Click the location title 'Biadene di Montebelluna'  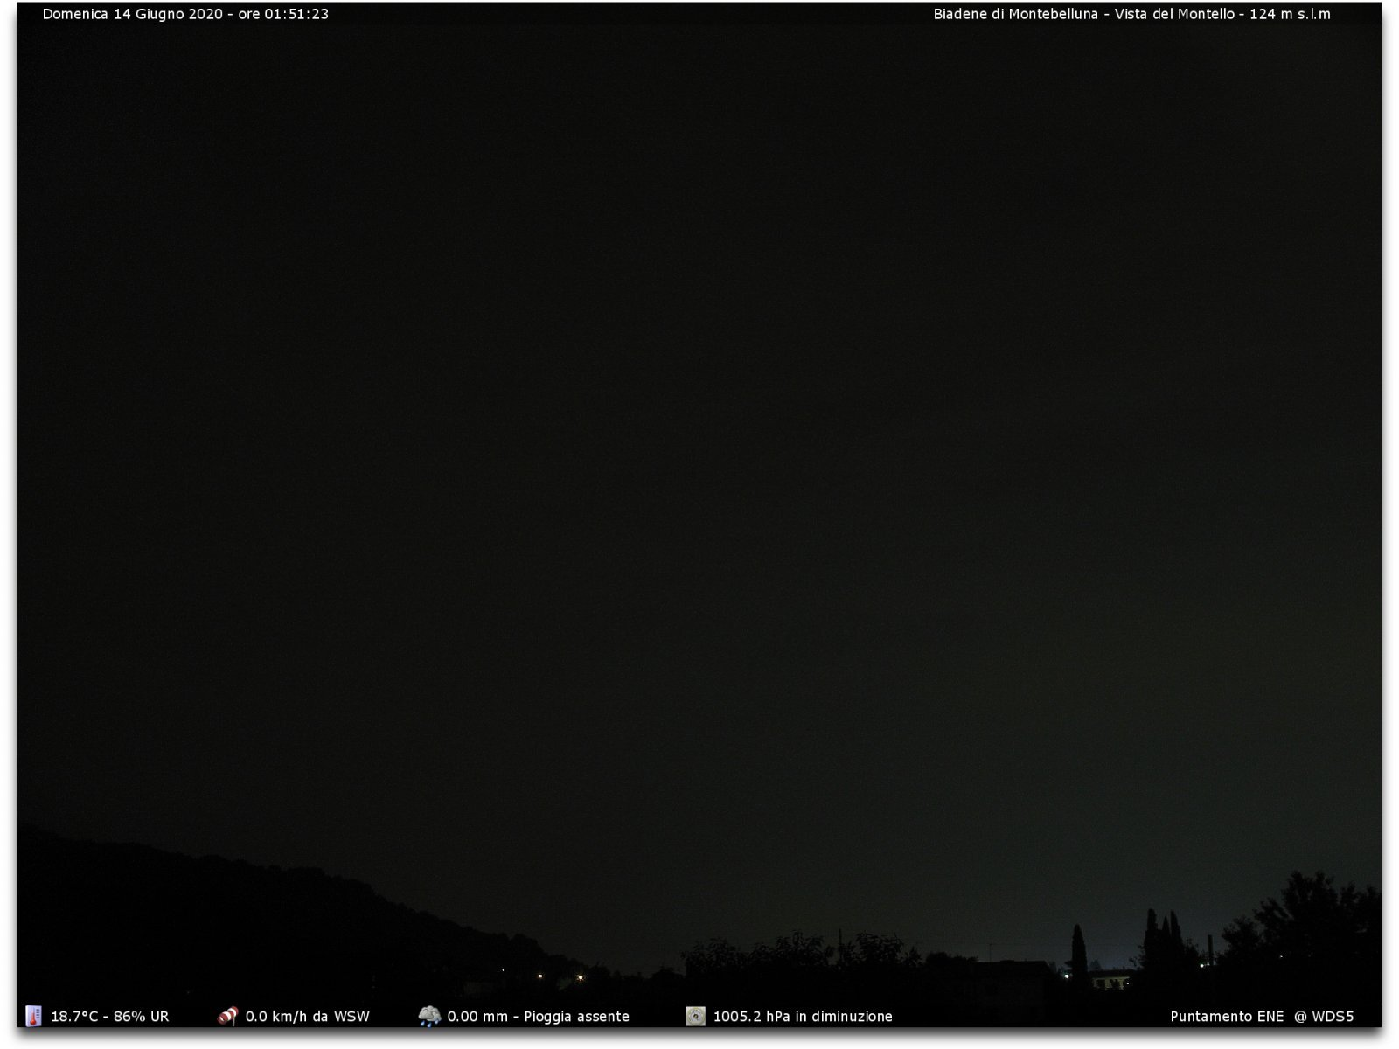(1015, 14)
